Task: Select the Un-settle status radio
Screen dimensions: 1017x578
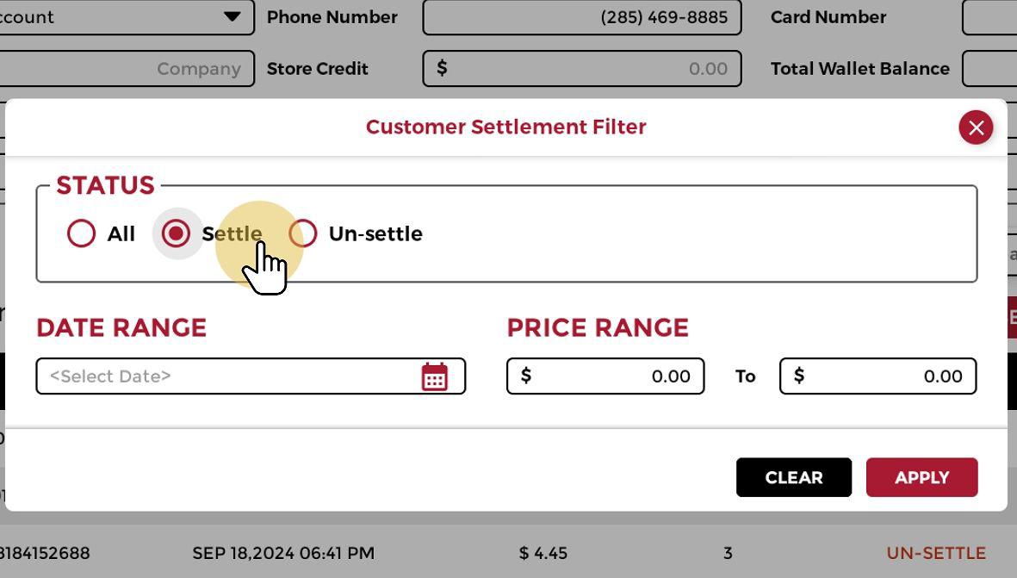Action: (303, 233)
